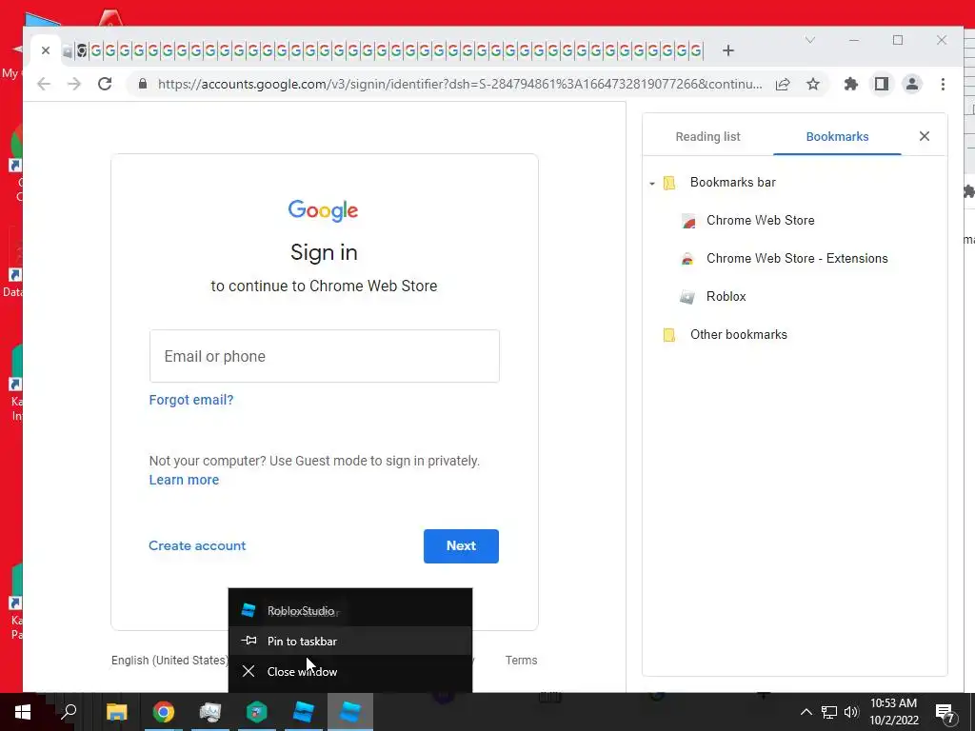Open the Extensions puzzle icon
975x731 pixels.
(850, 84)
